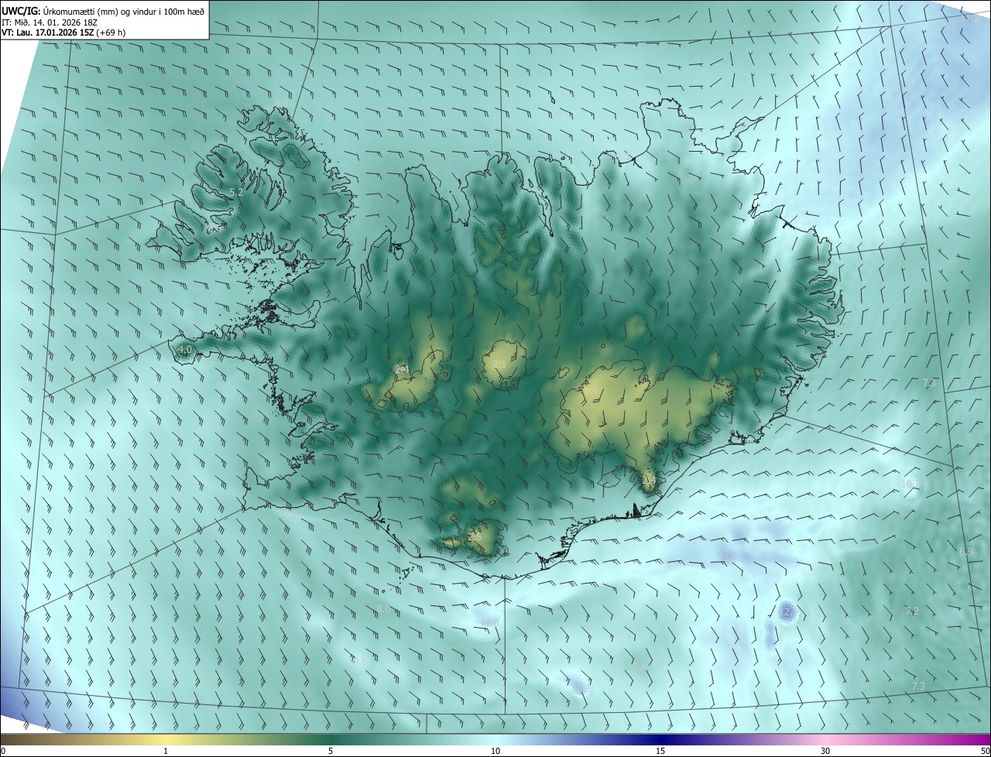
Task: Click the 8.0 value off the southwest coast
Action: tap(384, 609)
